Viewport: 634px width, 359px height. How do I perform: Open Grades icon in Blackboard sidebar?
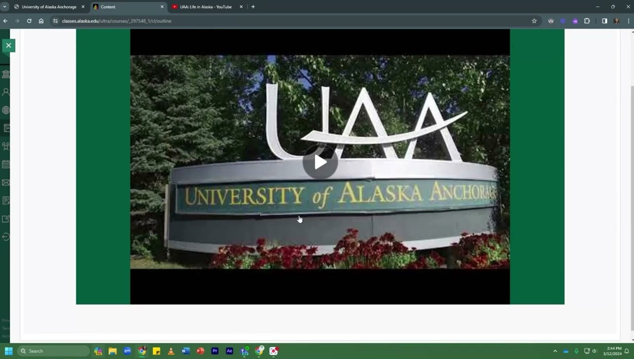coord(6,201)
